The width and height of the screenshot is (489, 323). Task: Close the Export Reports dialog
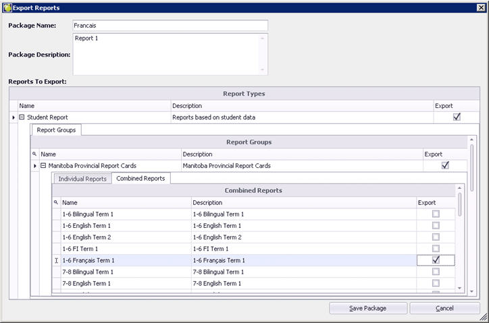point(480,7)
